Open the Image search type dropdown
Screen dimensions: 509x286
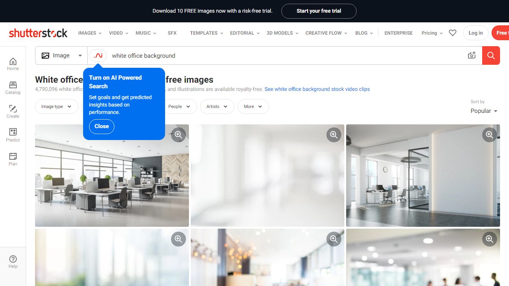(x=61, y=55)
